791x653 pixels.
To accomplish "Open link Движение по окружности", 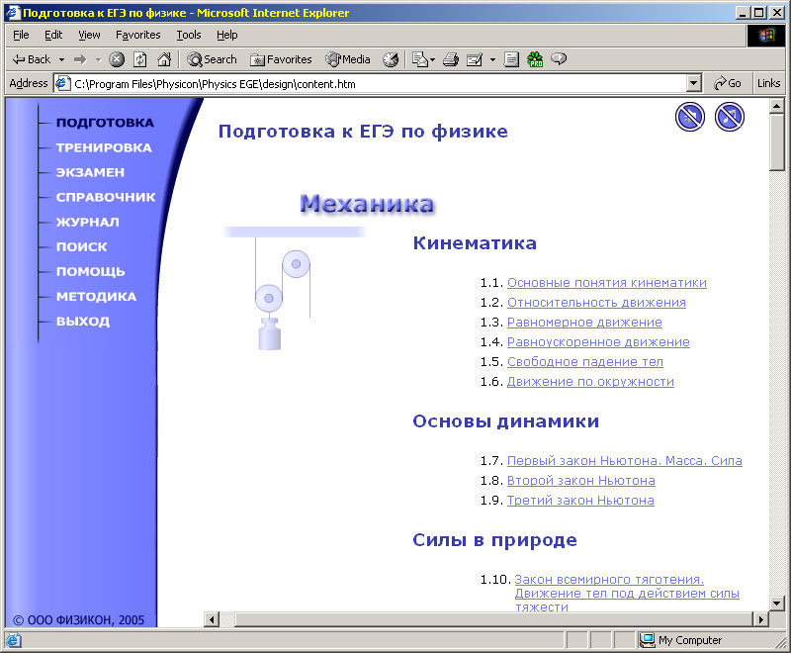I will coord(590,382).
